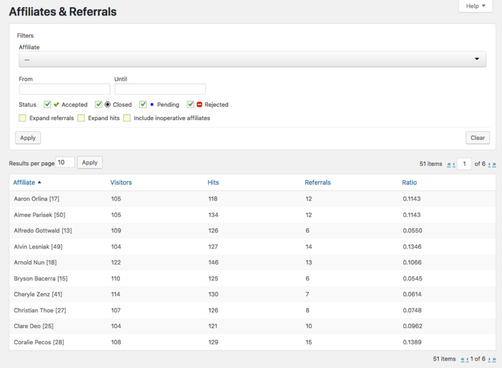Enable Expand hits checkbox
Screen dimensions: 502x368
tap(81, 118)
